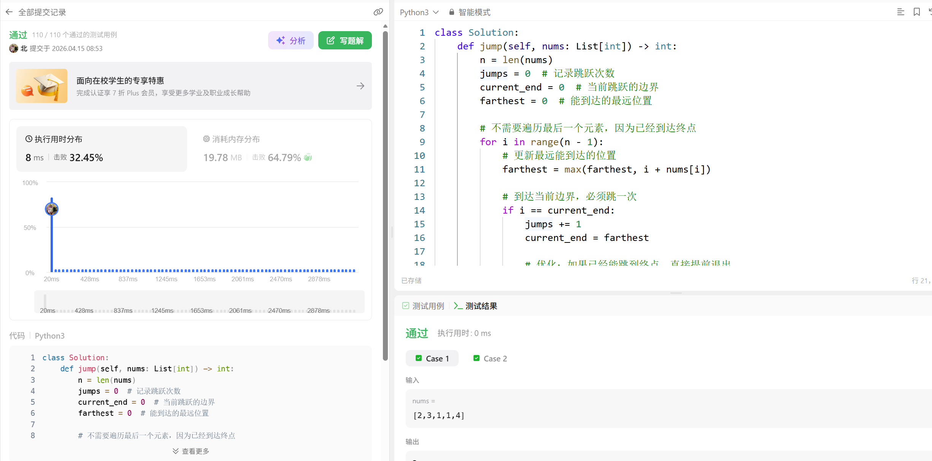The height and width of the screenshot is (461, 932).
Task: Click the clapping hands icon after 64.79%
Action: (308, 157)
